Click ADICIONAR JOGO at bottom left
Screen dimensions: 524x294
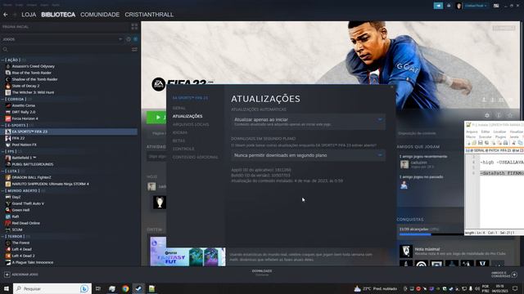tap(21, 274)
